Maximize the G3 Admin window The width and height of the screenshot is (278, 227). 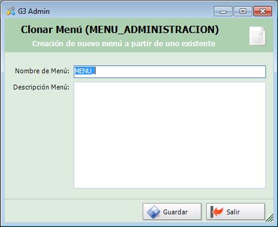[x=243, y=11]
